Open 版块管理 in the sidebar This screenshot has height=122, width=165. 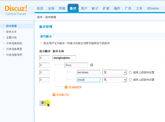(x=11, y=26)
